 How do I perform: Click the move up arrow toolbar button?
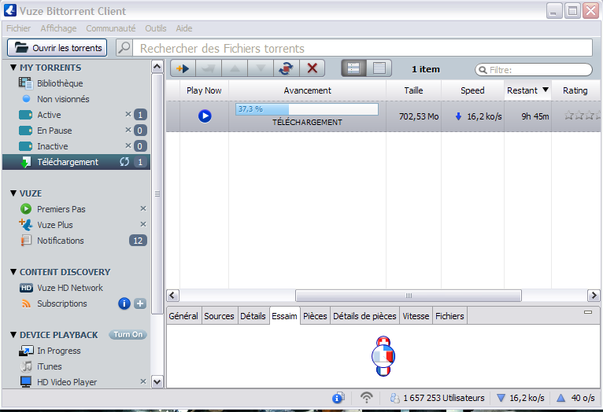click(x=235, y=68)
